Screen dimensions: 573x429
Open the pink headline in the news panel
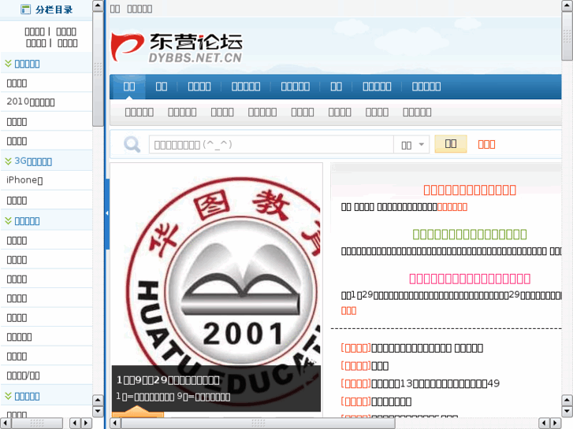470,279
